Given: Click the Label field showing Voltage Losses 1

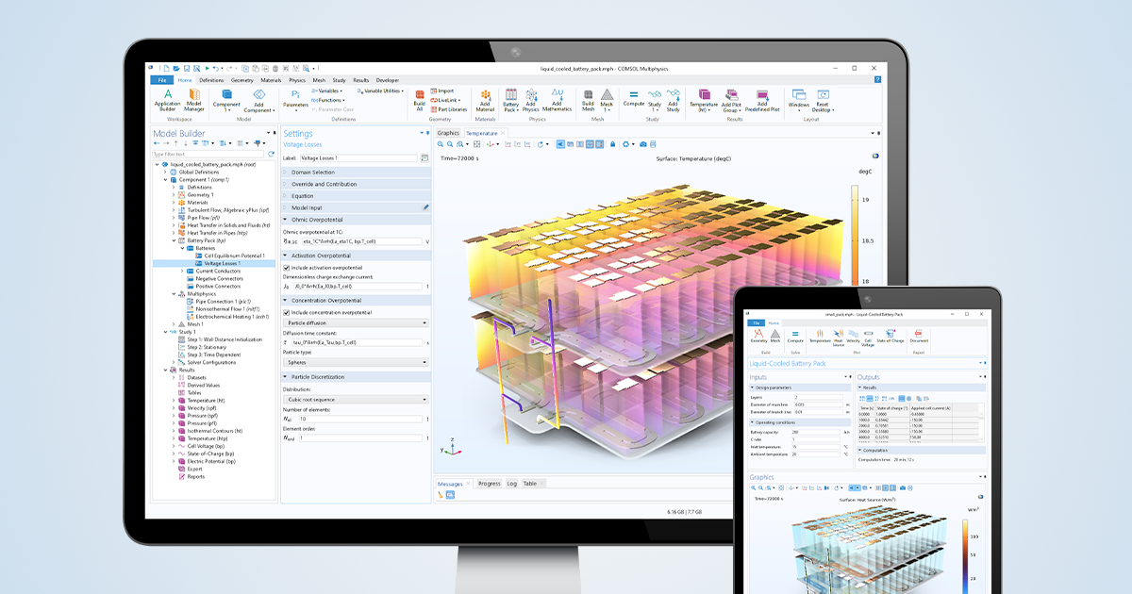Looking at the screenshot, I should [358, 158].
